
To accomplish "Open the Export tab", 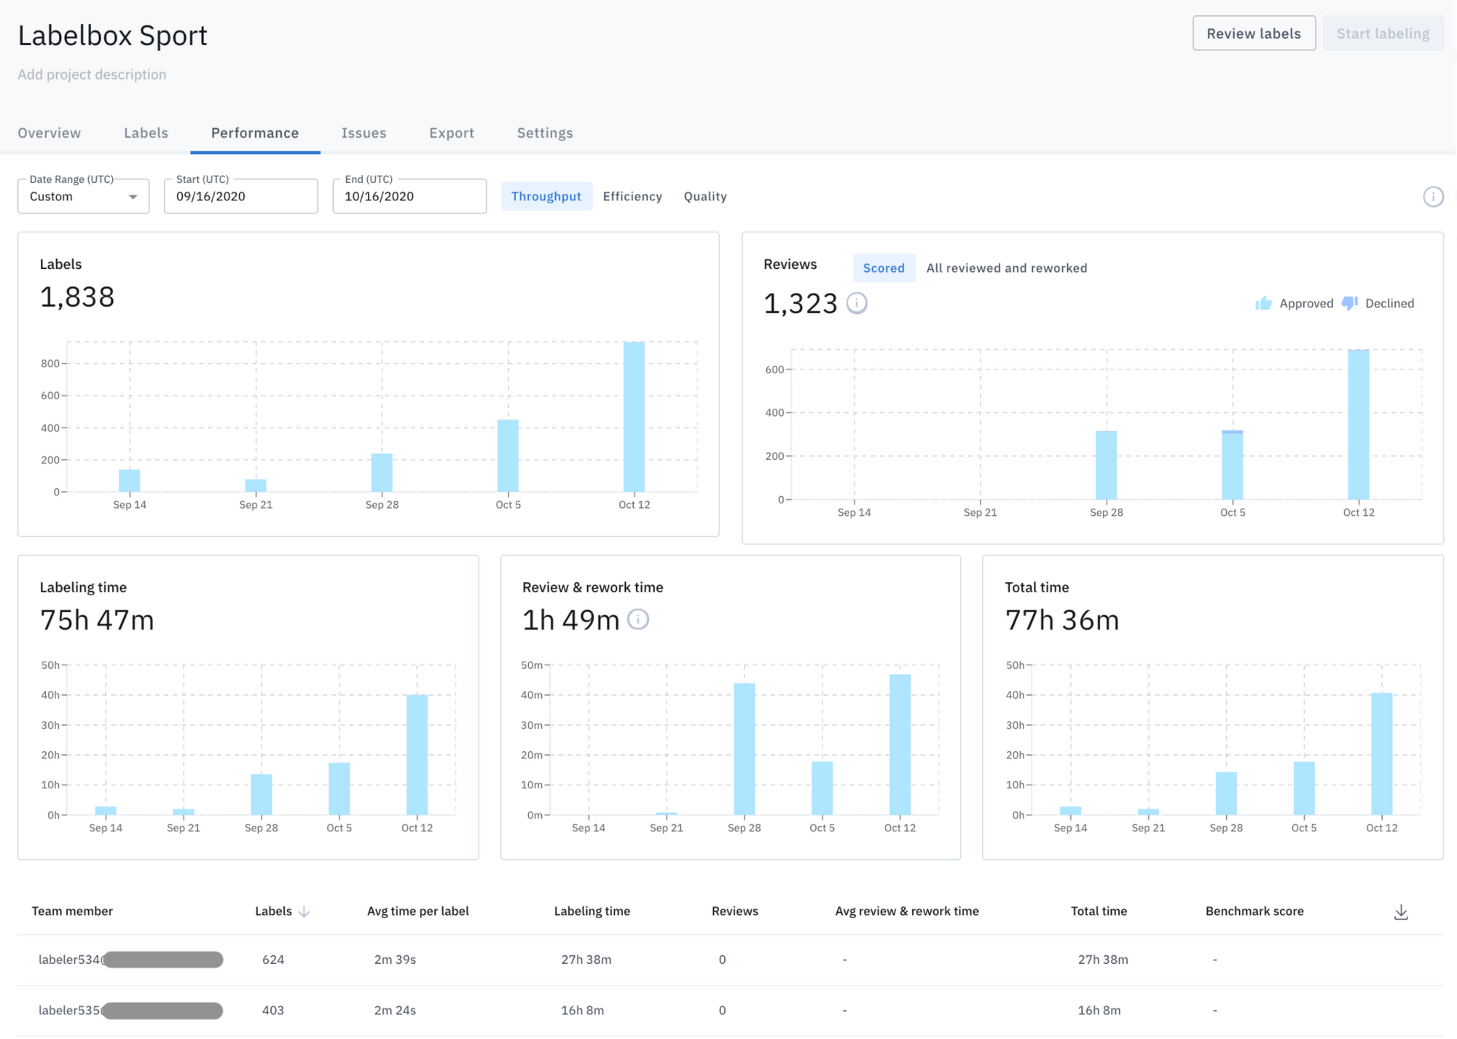I will [x=452, y=133].
